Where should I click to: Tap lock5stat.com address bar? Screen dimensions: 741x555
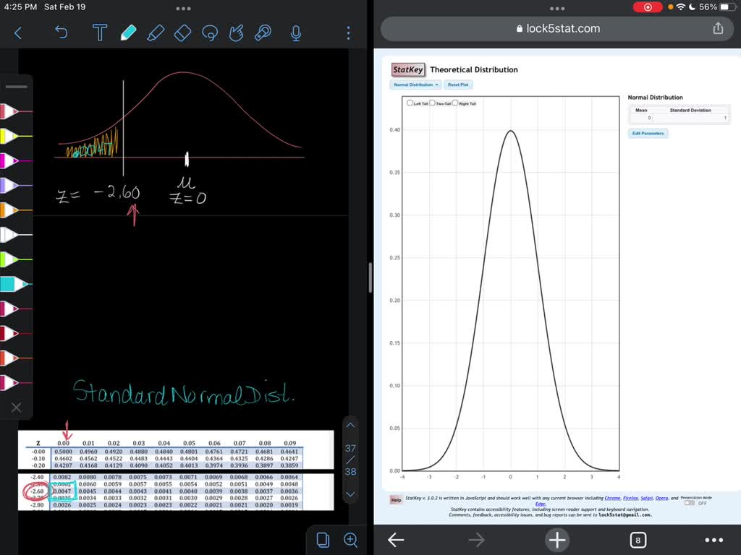[x=557, y=28]
